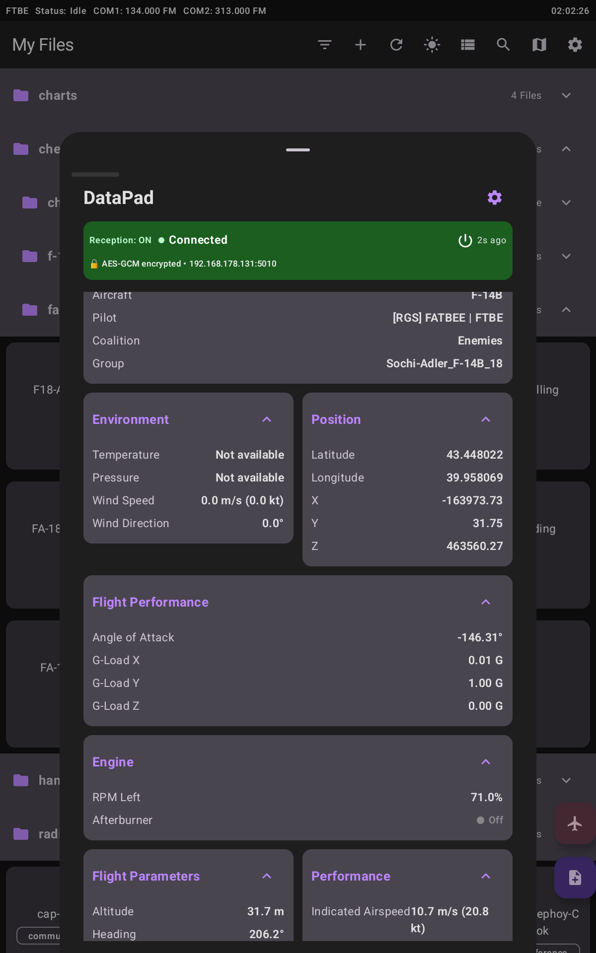
Task: Collapse the Flight Performance section
Action: click(486, 602)
